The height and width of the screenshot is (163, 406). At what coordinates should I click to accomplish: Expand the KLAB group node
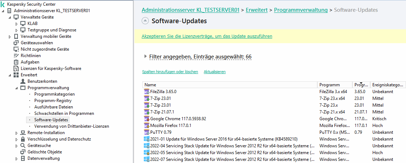16,24
